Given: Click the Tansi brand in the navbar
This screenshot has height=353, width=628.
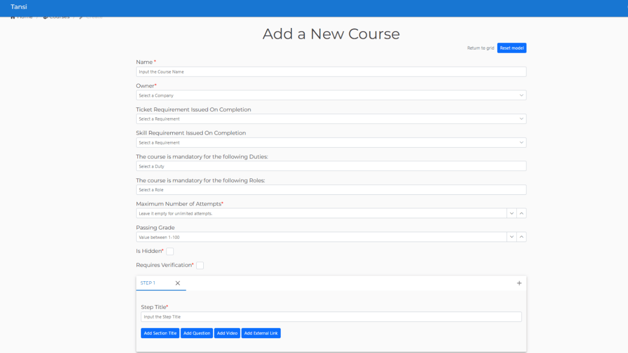Looking at the screenshot, I should [x=18, y=7].
